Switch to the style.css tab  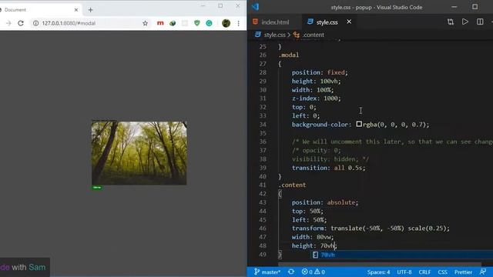(327, 22)
